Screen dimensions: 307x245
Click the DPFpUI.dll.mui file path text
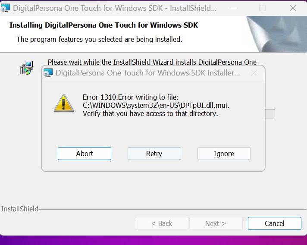tap(156, 105)
